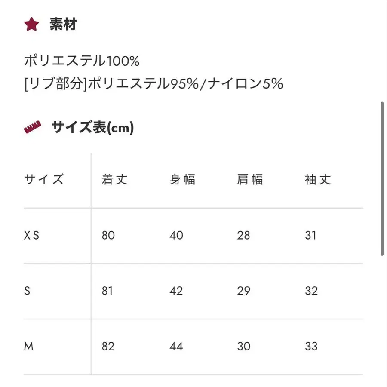Click the ポリエステル100% material text

(82, 61)
